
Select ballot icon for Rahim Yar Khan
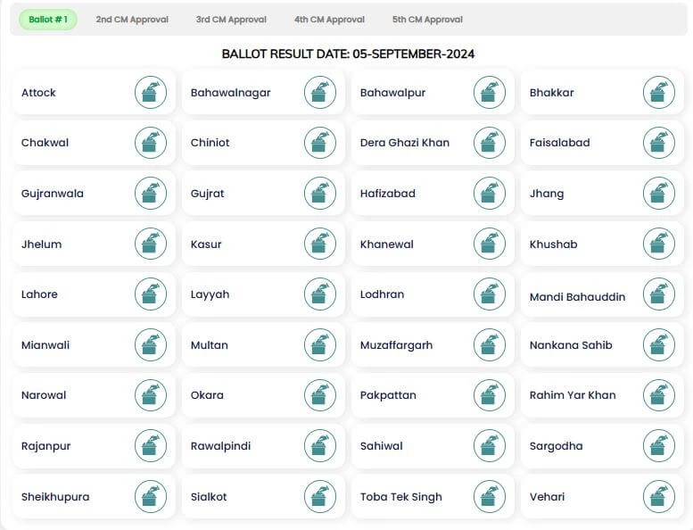pyautogui.click(x=659, y=395)
